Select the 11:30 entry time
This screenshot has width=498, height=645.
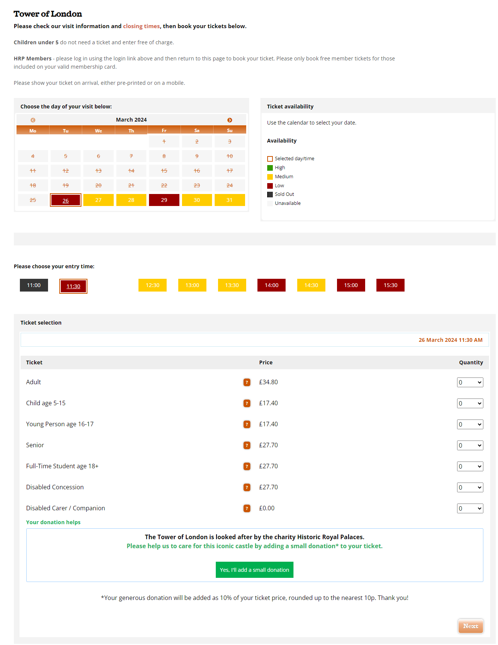coord(73,286)
